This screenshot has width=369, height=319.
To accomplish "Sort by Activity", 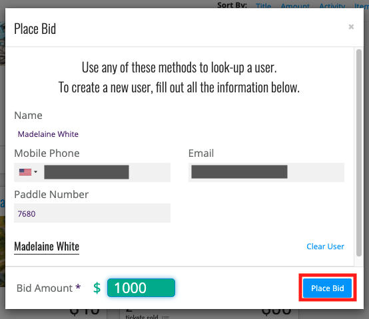I will coord(332,6).
